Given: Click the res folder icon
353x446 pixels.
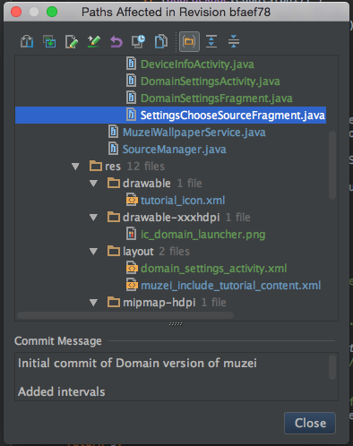Looking at the screenshot, I should coord(96,166).
